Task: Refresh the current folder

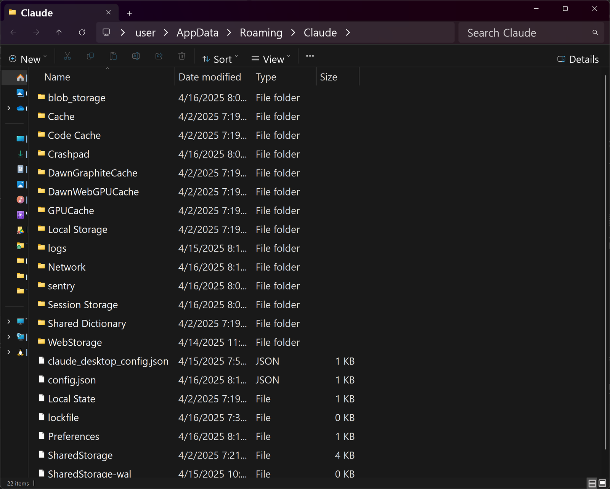Action: click(x=82, y=32)
